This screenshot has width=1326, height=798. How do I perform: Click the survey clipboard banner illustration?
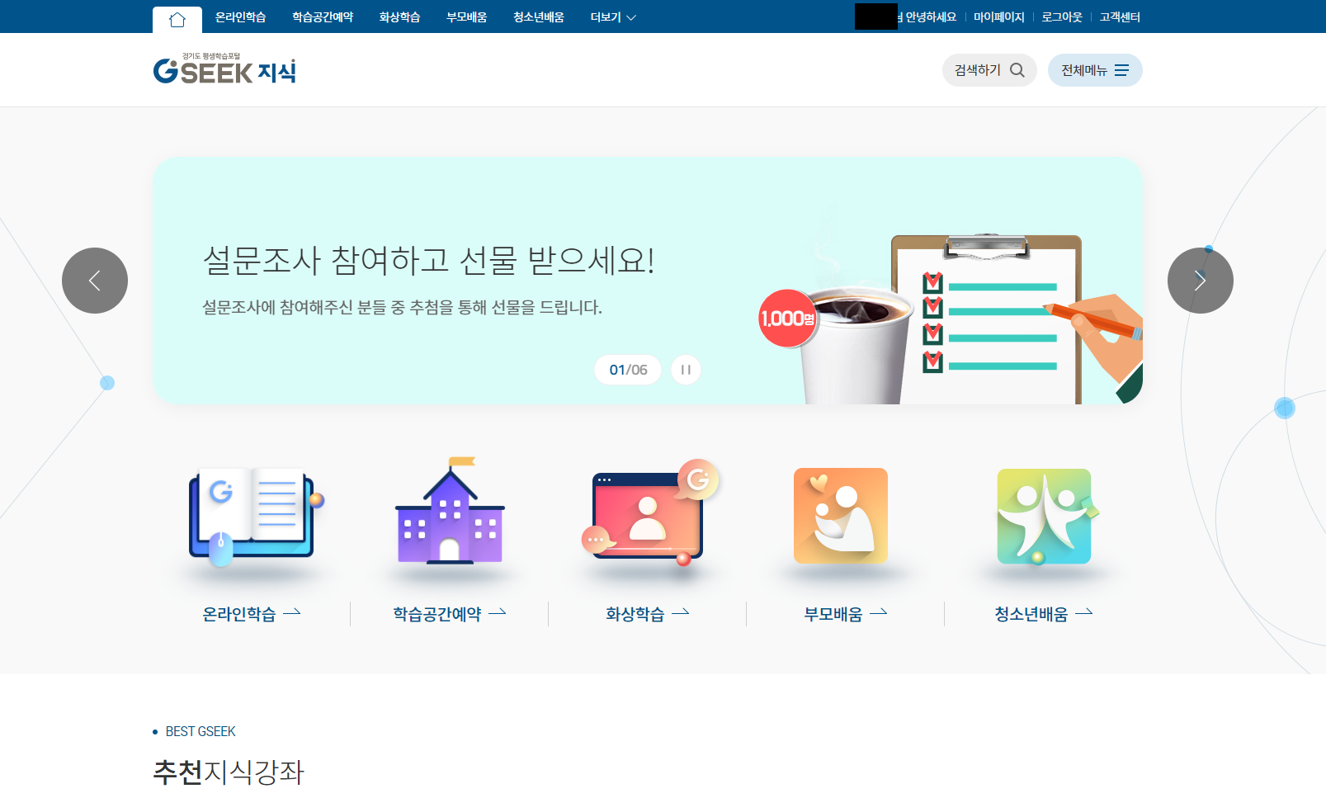tap(949, 318)
